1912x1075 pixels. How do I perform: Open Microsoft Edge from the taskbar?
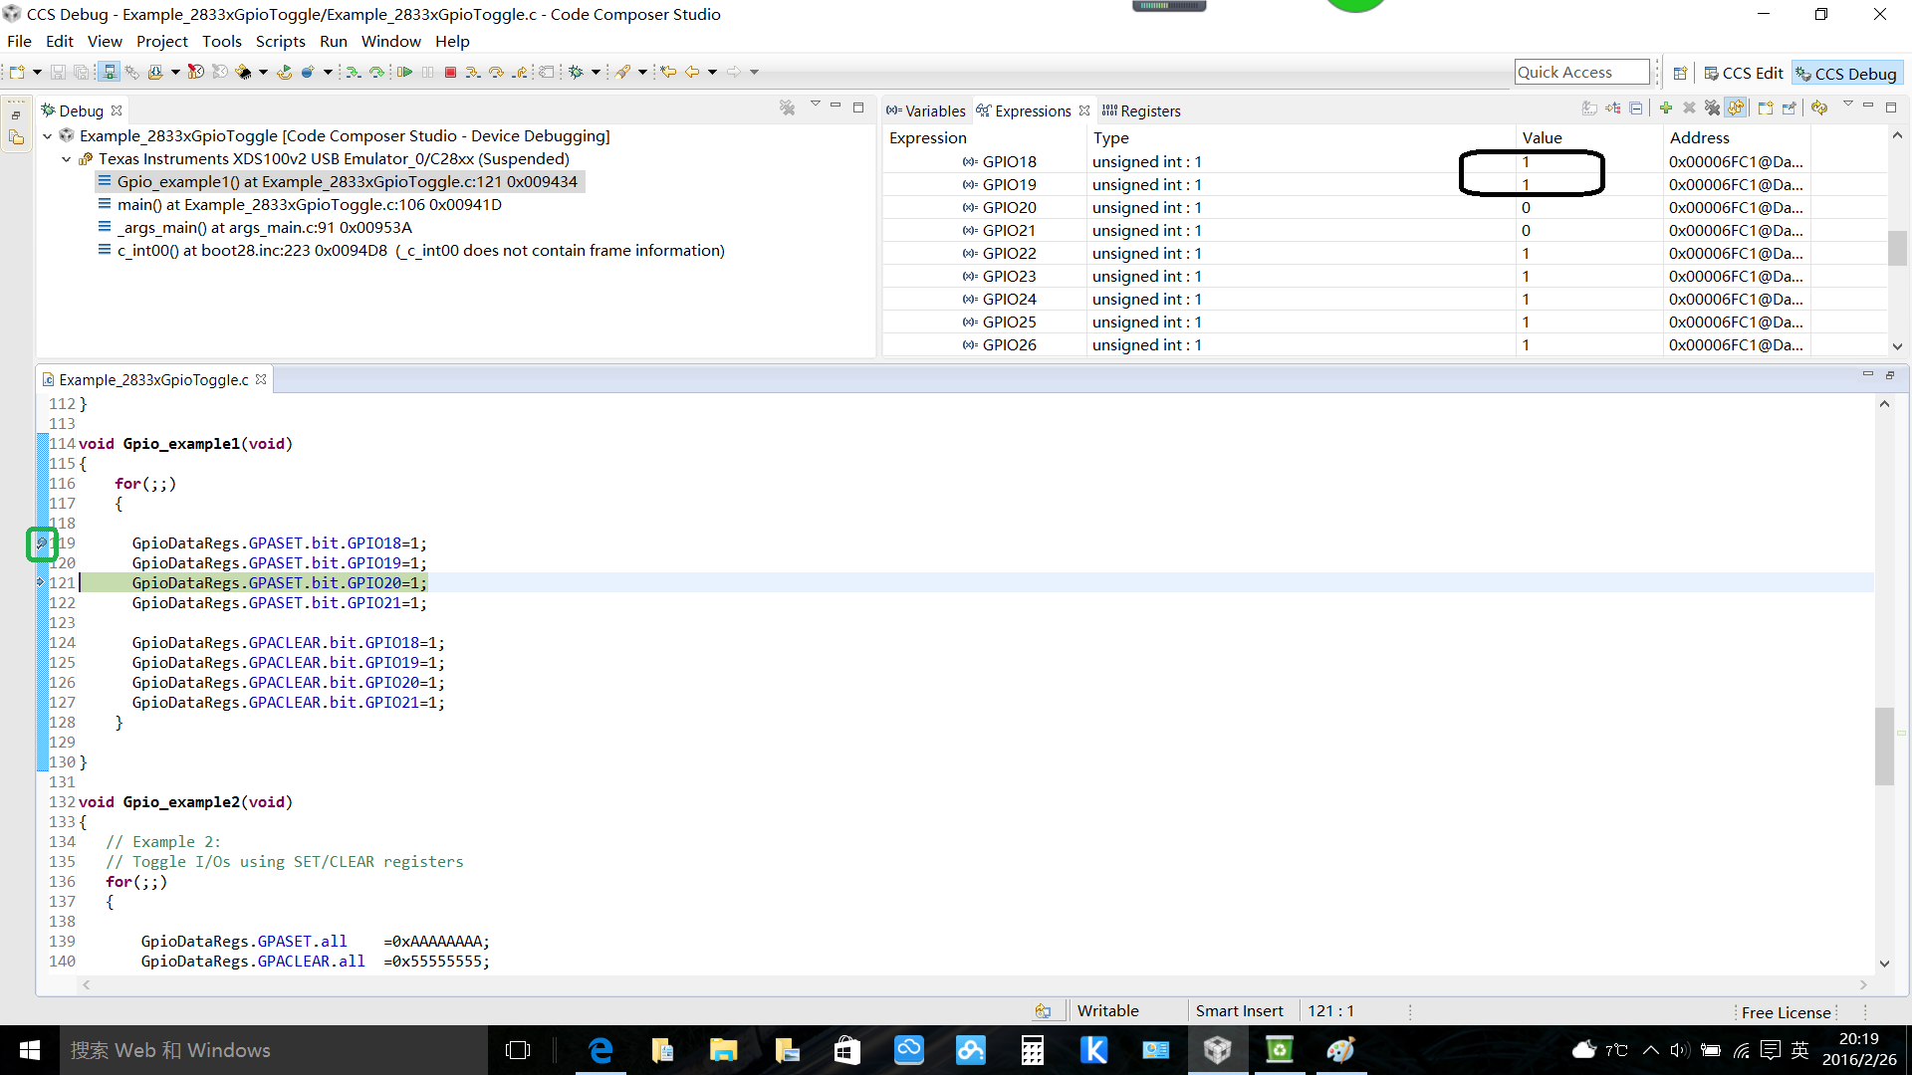click(x=601, y=1050)
